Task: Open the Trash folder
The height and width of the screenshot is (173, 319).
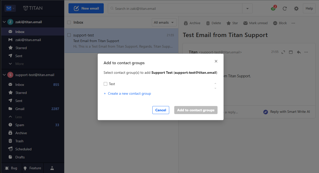Action: coord(33,141)
